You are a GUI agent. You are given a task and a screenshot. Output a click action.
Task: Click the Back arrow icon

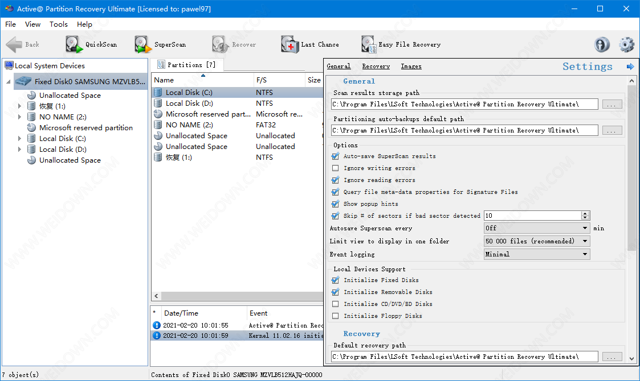click(x=14, y=44)
